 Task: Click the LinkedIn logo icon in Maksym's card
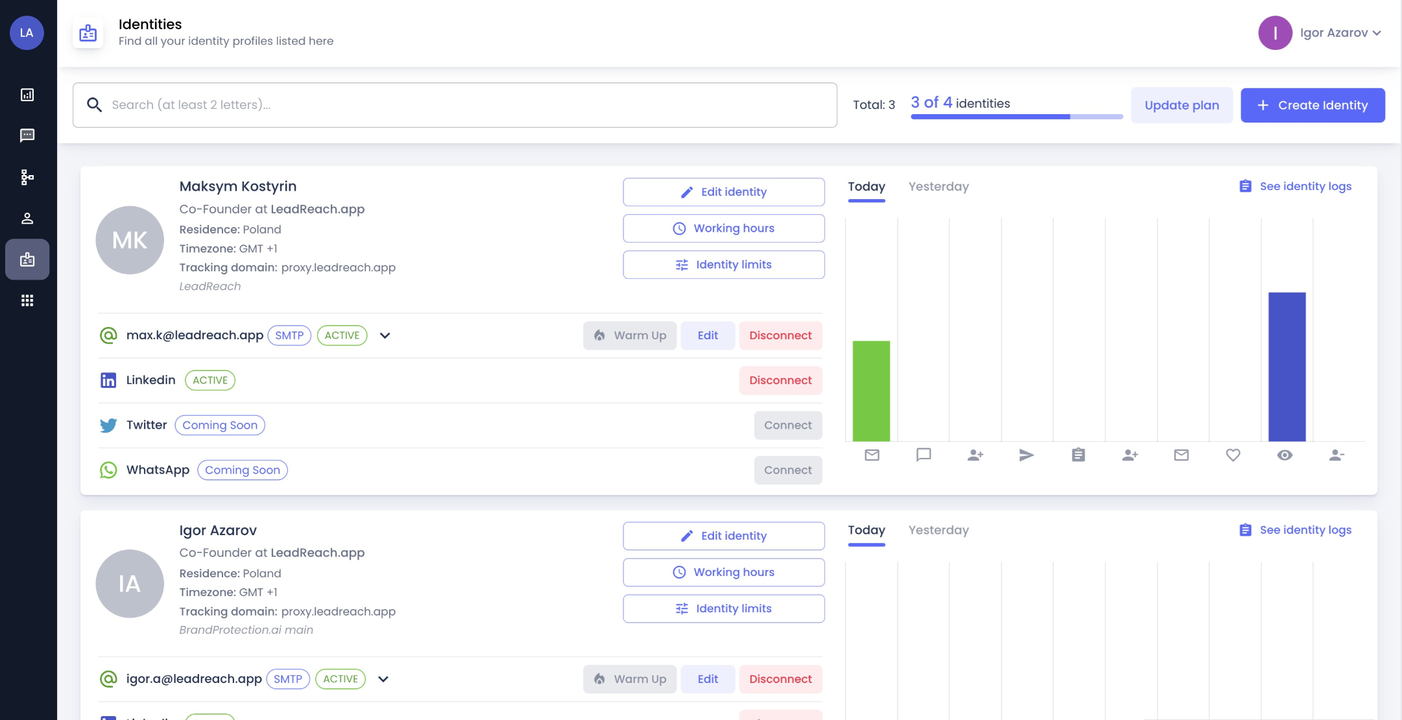[x=108, y=380]
